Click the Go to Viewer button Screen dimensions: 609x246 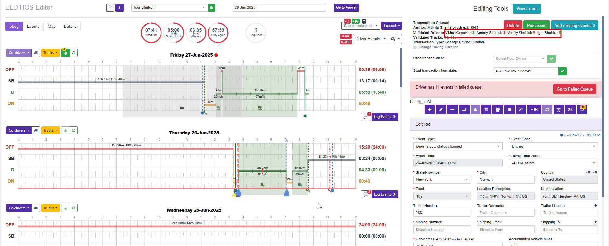(346, 7)
